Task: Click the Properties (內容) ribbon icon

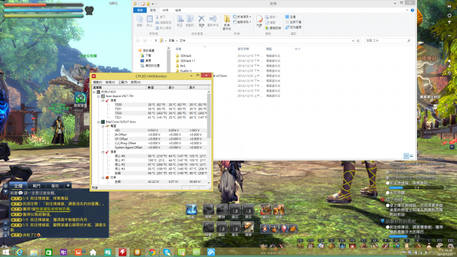Action: click(259, 21)
